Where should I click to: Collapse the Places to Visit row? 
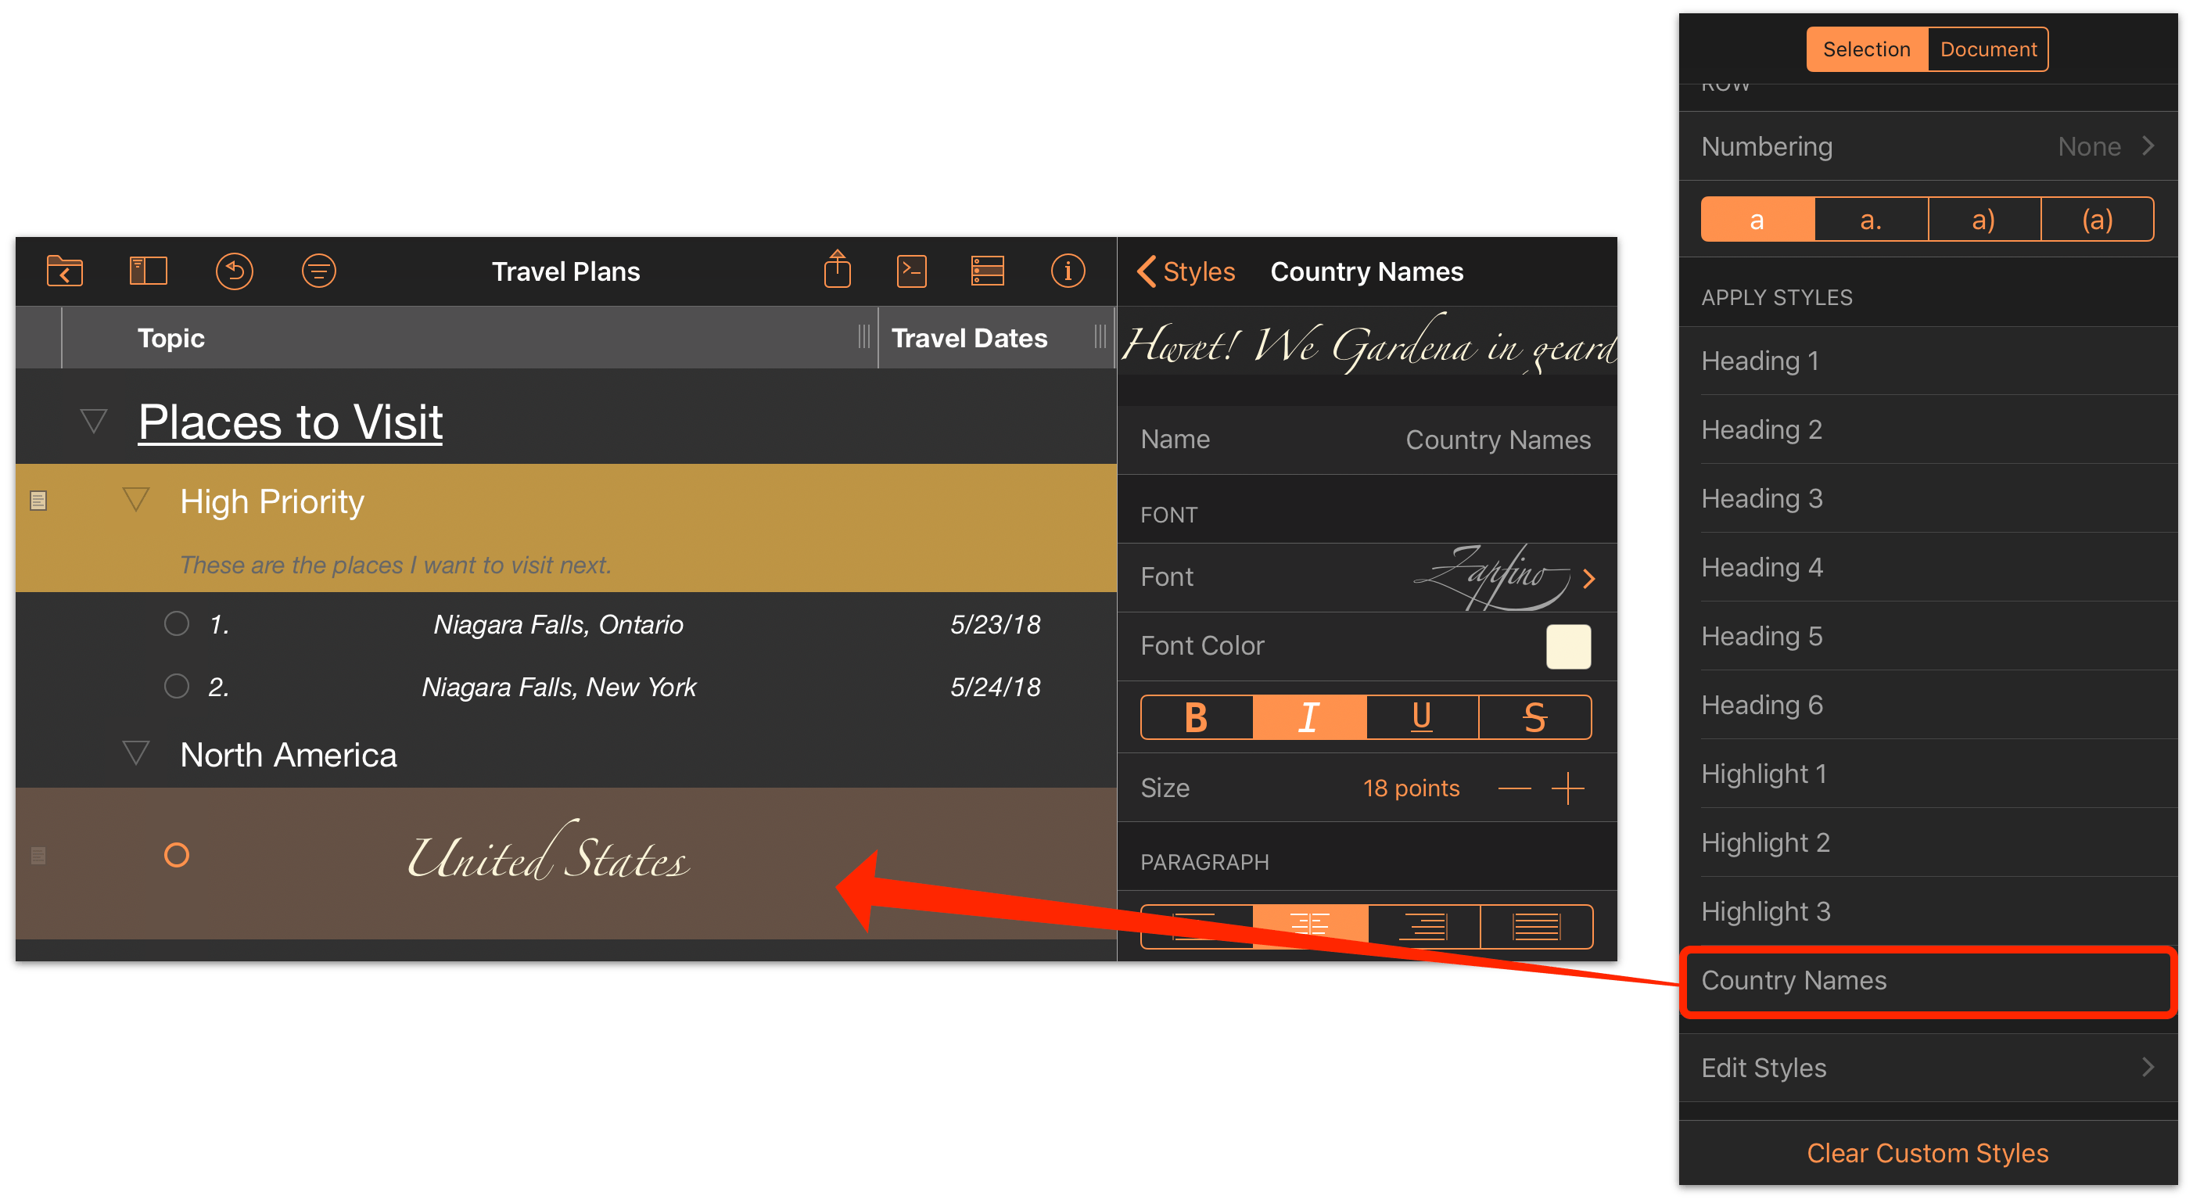tap(94, 421)
